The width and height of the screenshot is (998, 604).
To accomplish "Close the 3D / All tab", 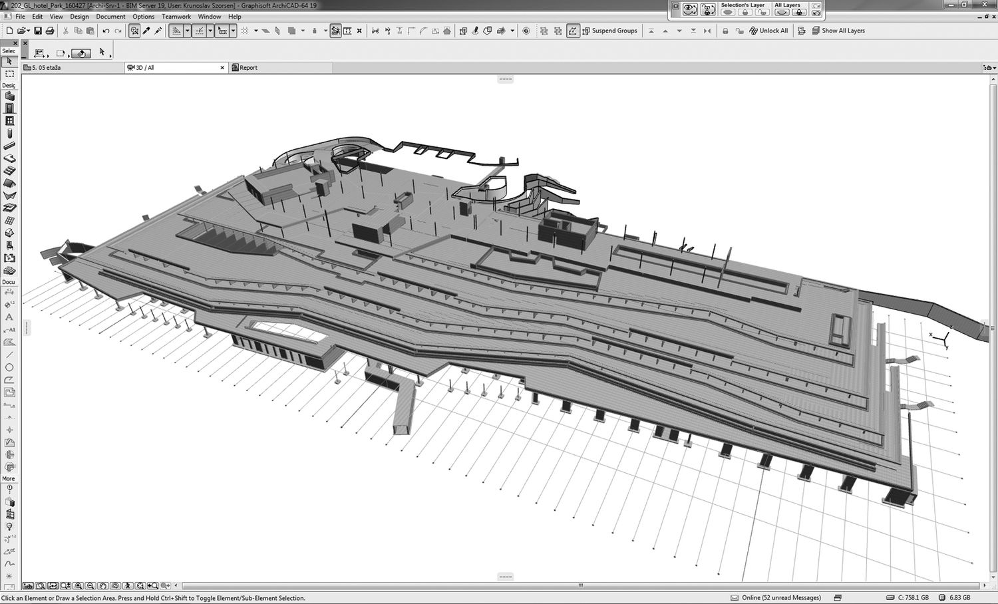I will click(x=222, y=67).
